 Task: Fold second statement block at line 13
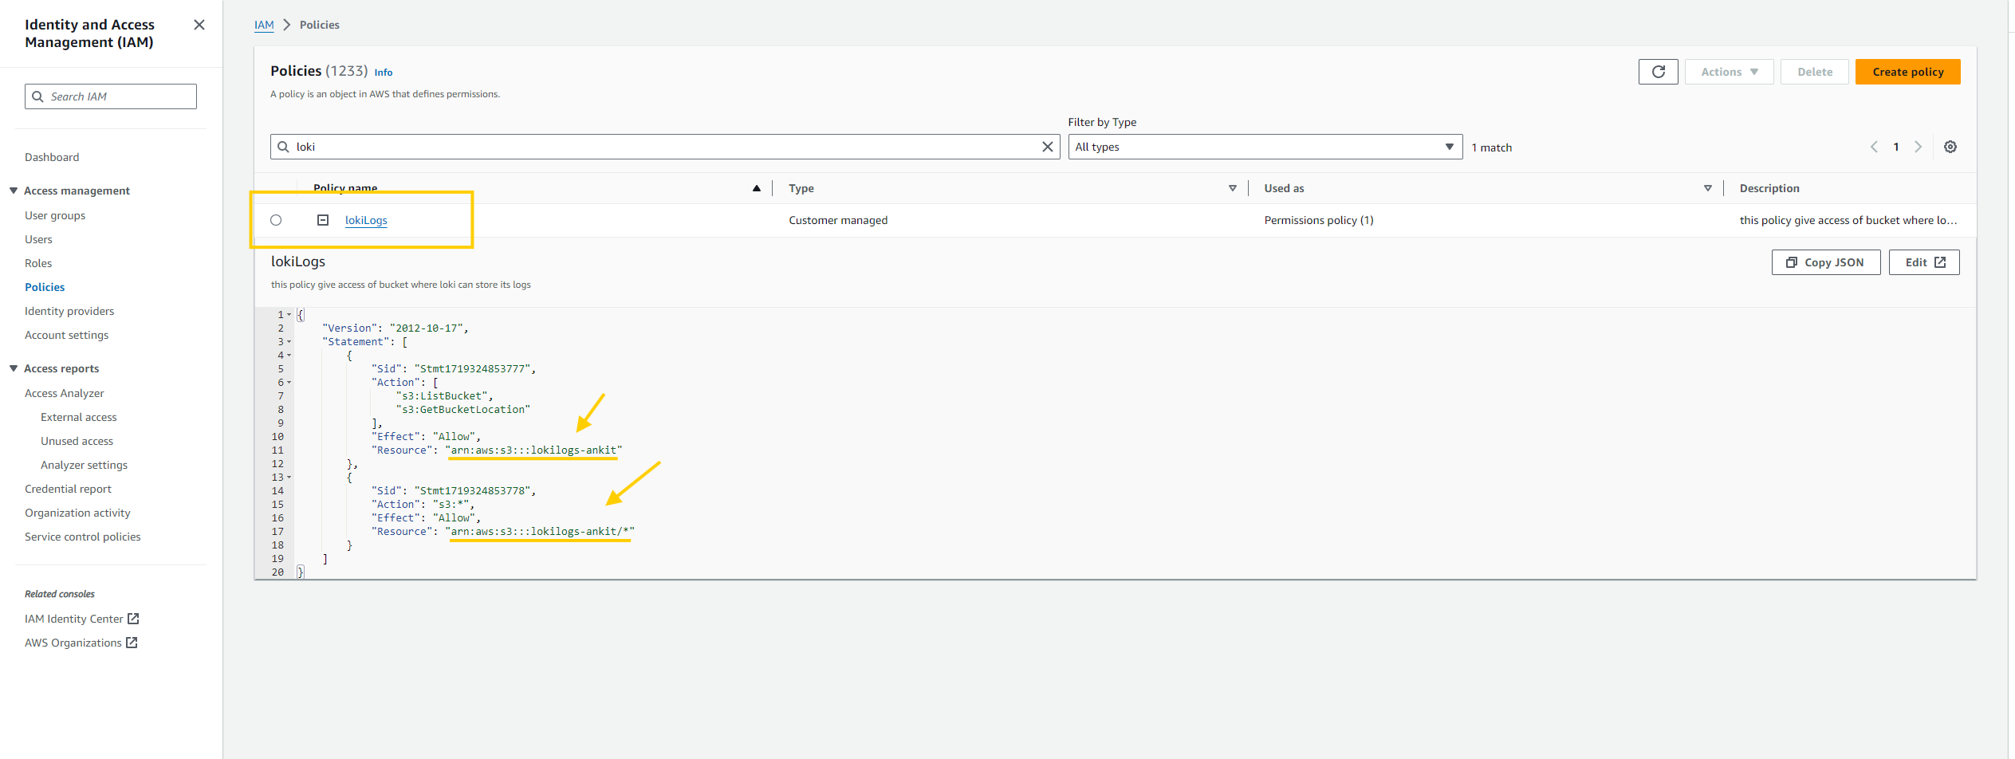pos(289,478)
